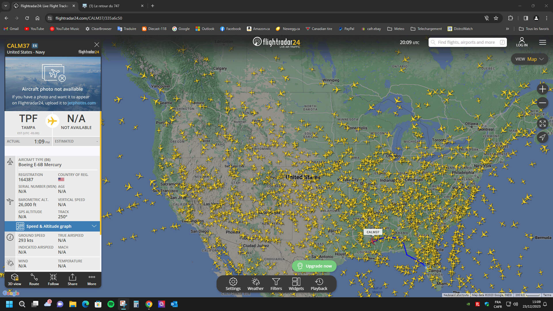Open a new browser tab
The height and width of the screenshot is (311, 553).
(x=153, y=6)
